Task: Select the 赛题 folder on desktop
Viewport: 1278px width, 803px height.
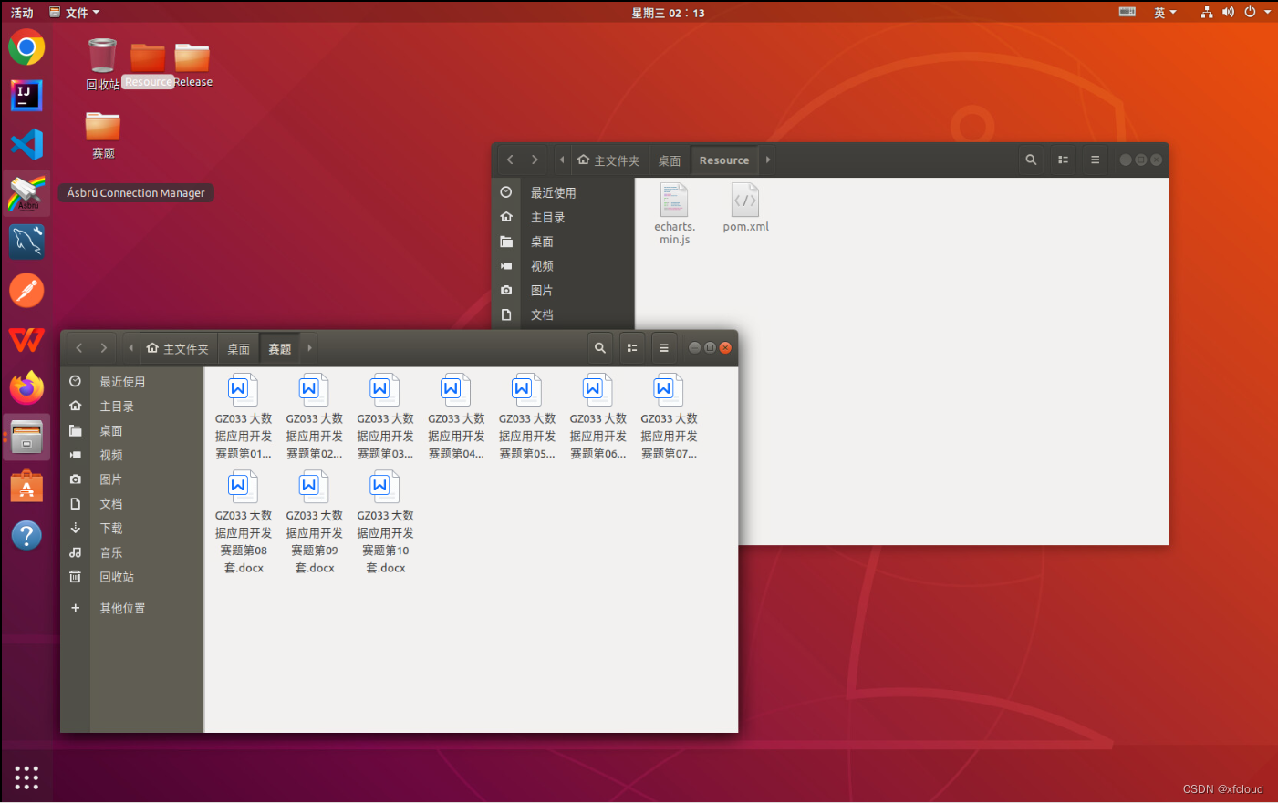Action: [103, 135]
